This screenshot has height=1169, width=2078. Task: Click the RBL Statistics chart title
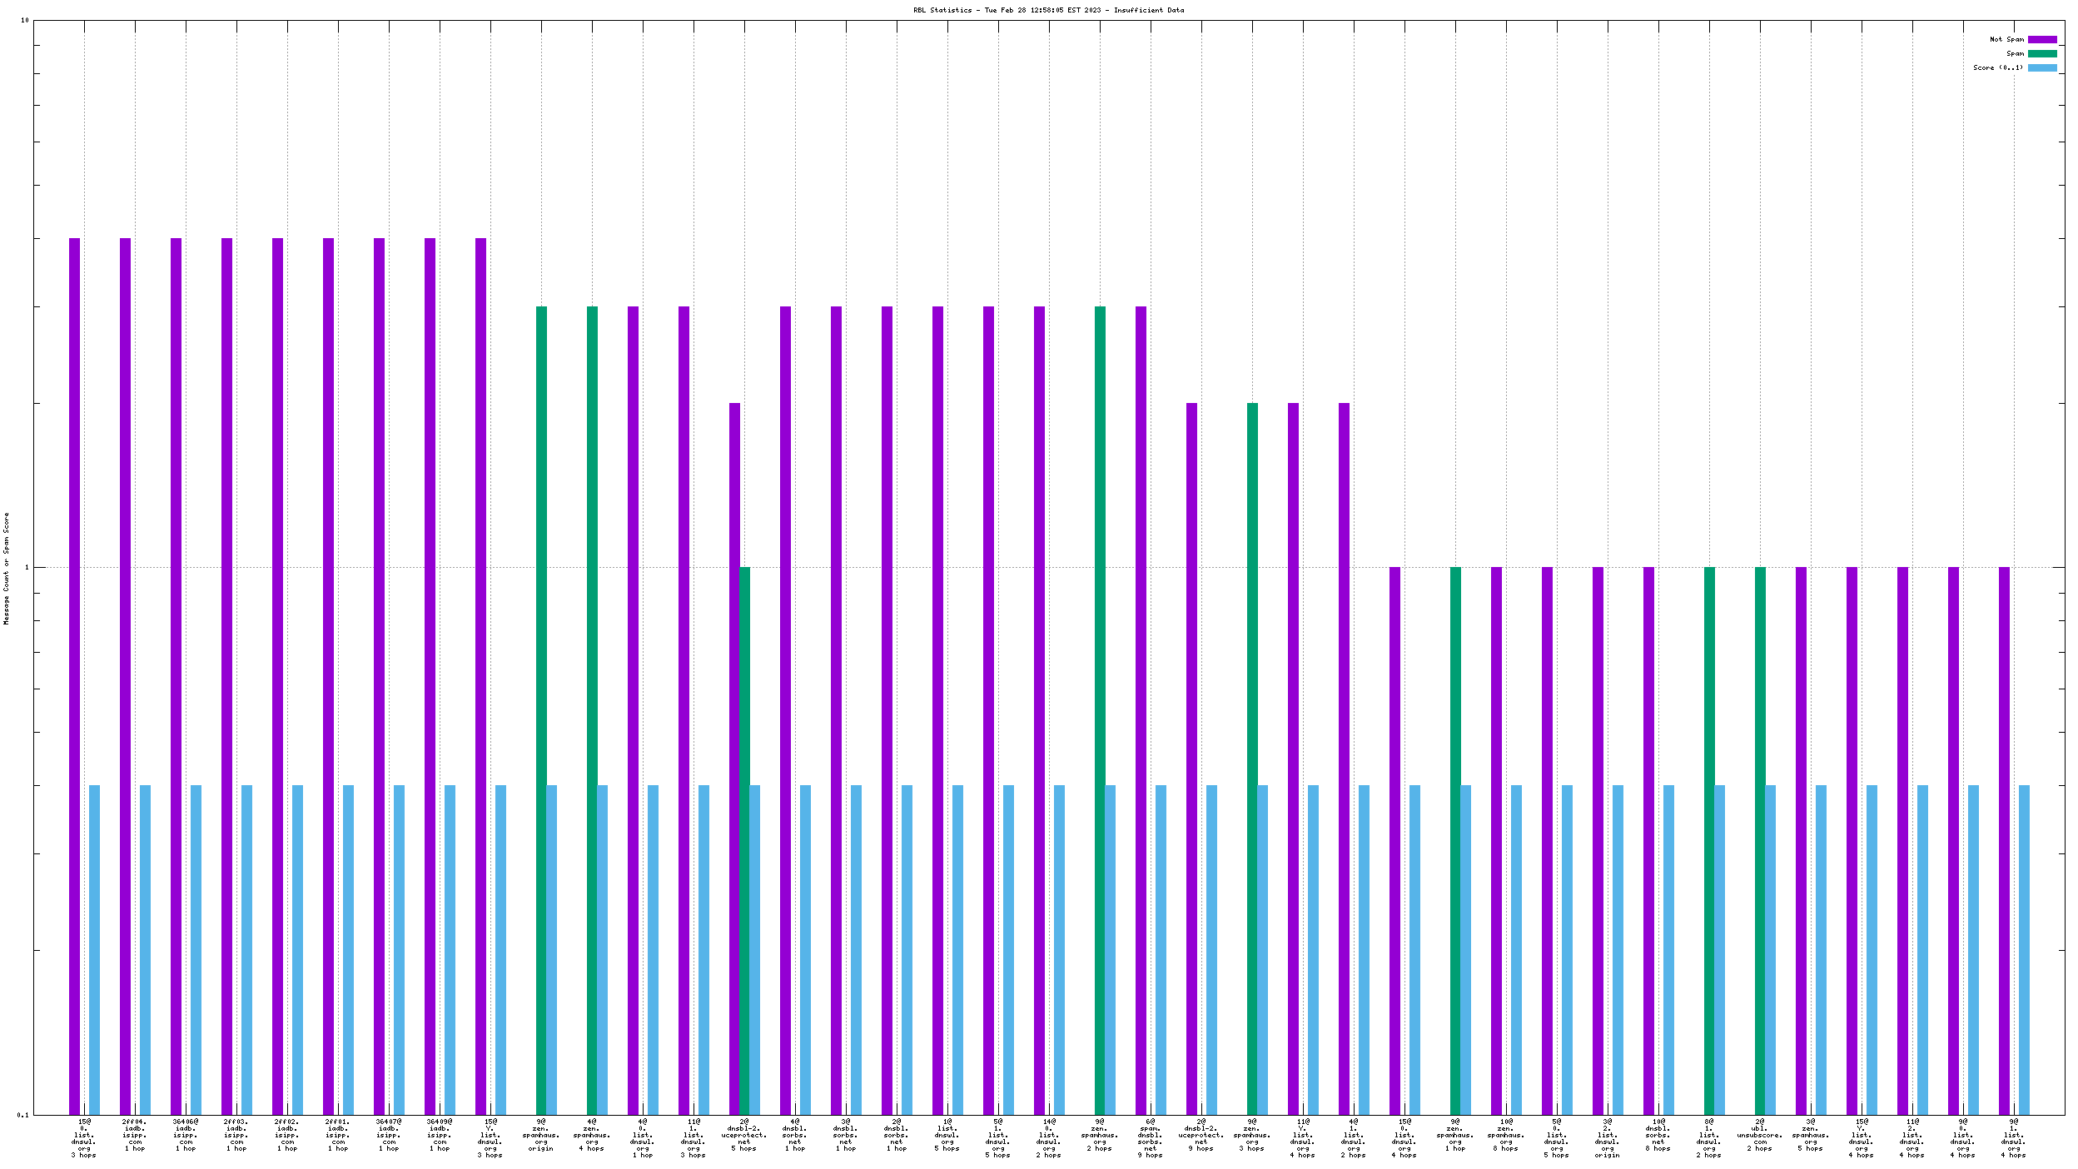tap(1048, 10)
